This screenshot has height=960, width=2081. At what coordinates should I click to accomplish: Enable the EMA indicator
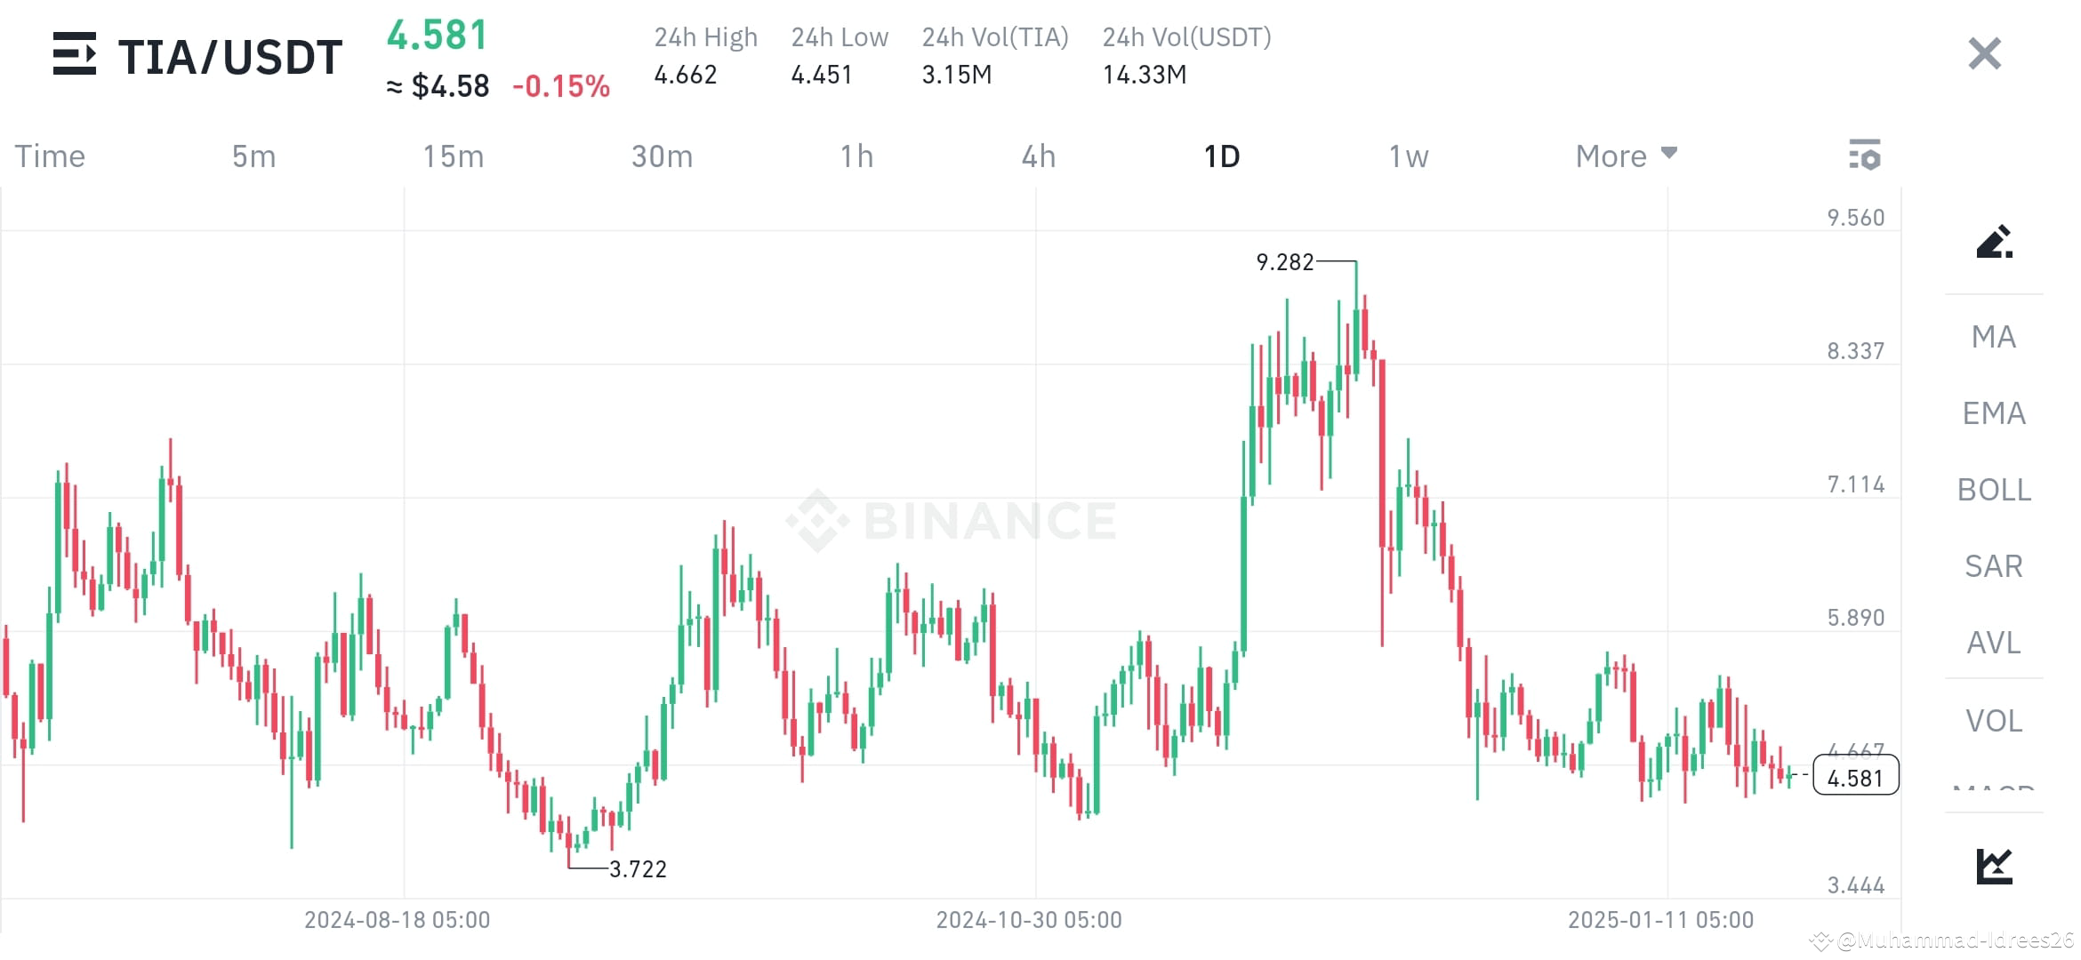pyautogui.click(x=1994, y=413)
